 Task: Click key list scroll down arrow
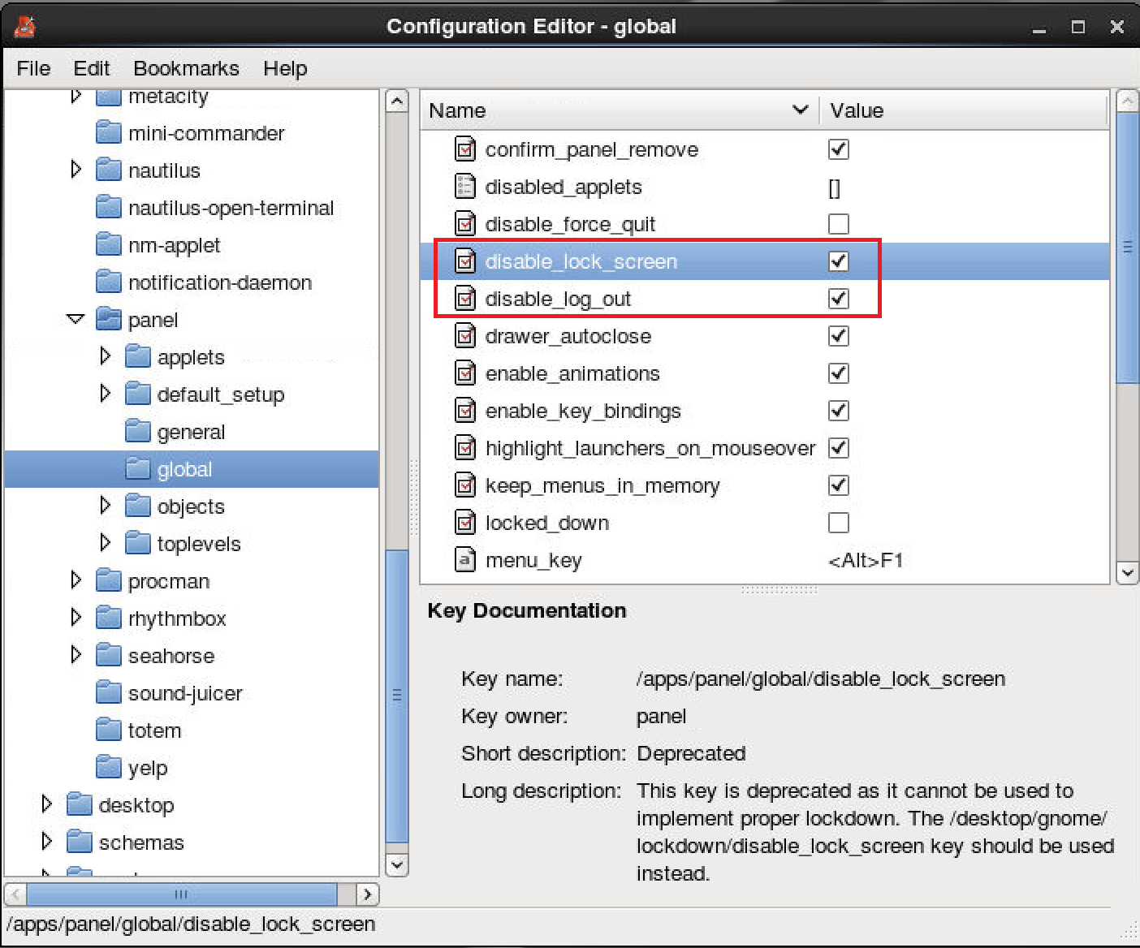tap(1128, 572)
